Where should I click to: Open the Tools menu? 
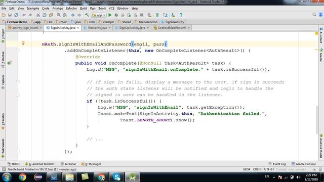[102, 8]
